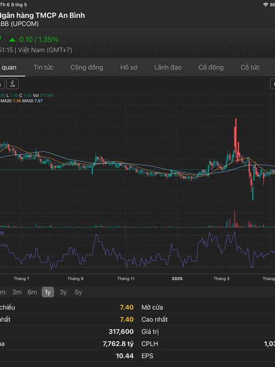
Task: Tap the Tháng 3 axis label
Action: pos(221,278)
